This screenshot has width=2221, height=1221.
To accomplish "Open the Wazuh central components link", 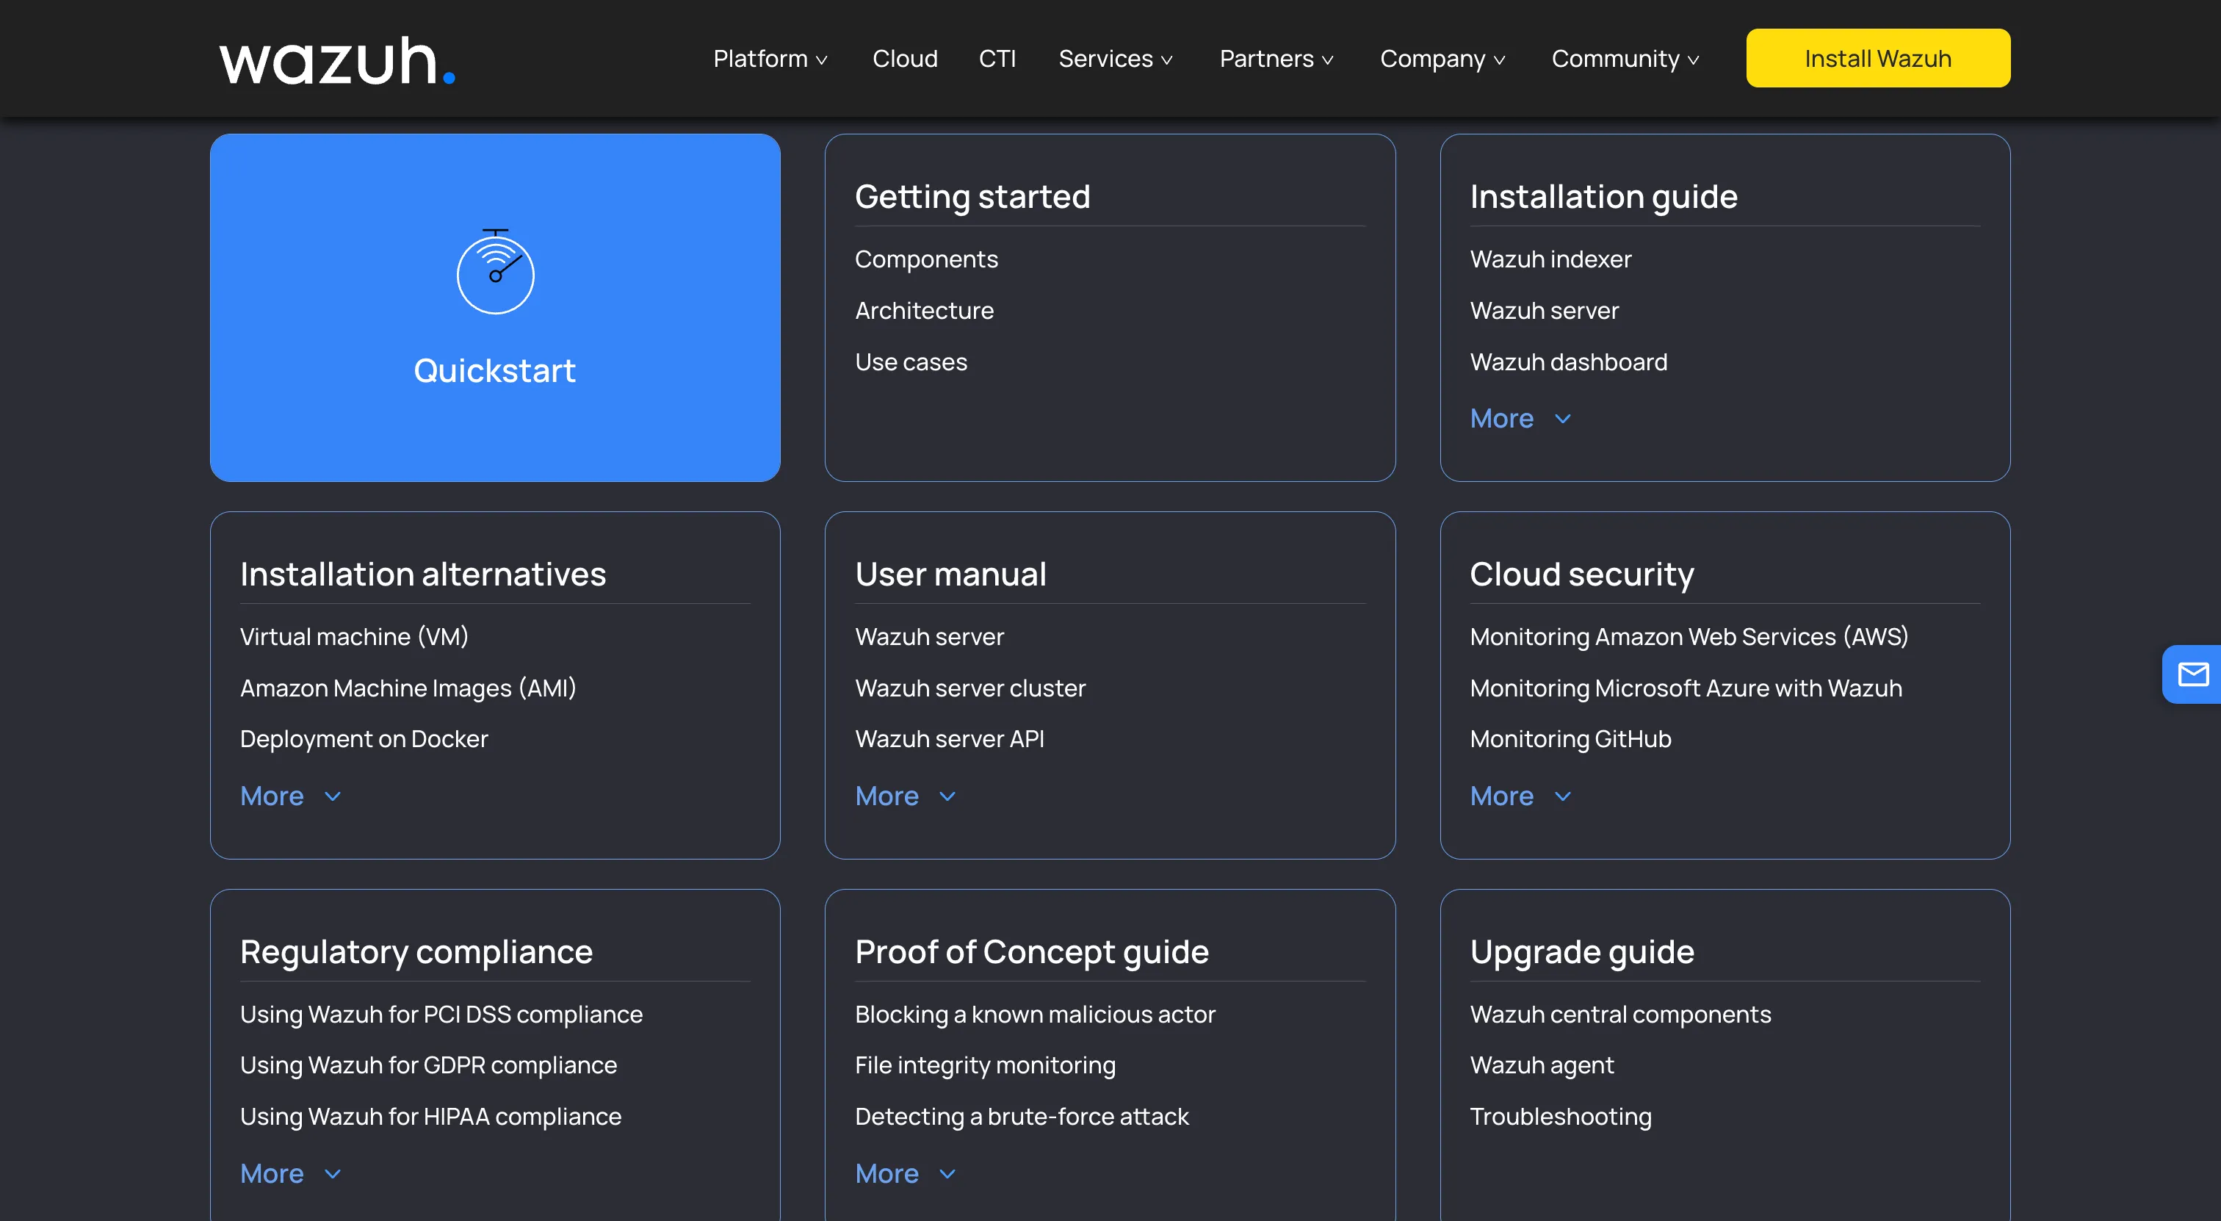I will [x=1620, y=1015].
